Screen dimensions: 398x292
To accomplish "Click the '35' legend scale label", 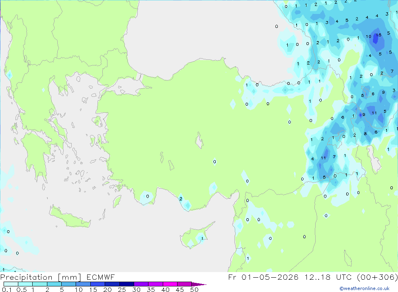I will click(151, 290).
